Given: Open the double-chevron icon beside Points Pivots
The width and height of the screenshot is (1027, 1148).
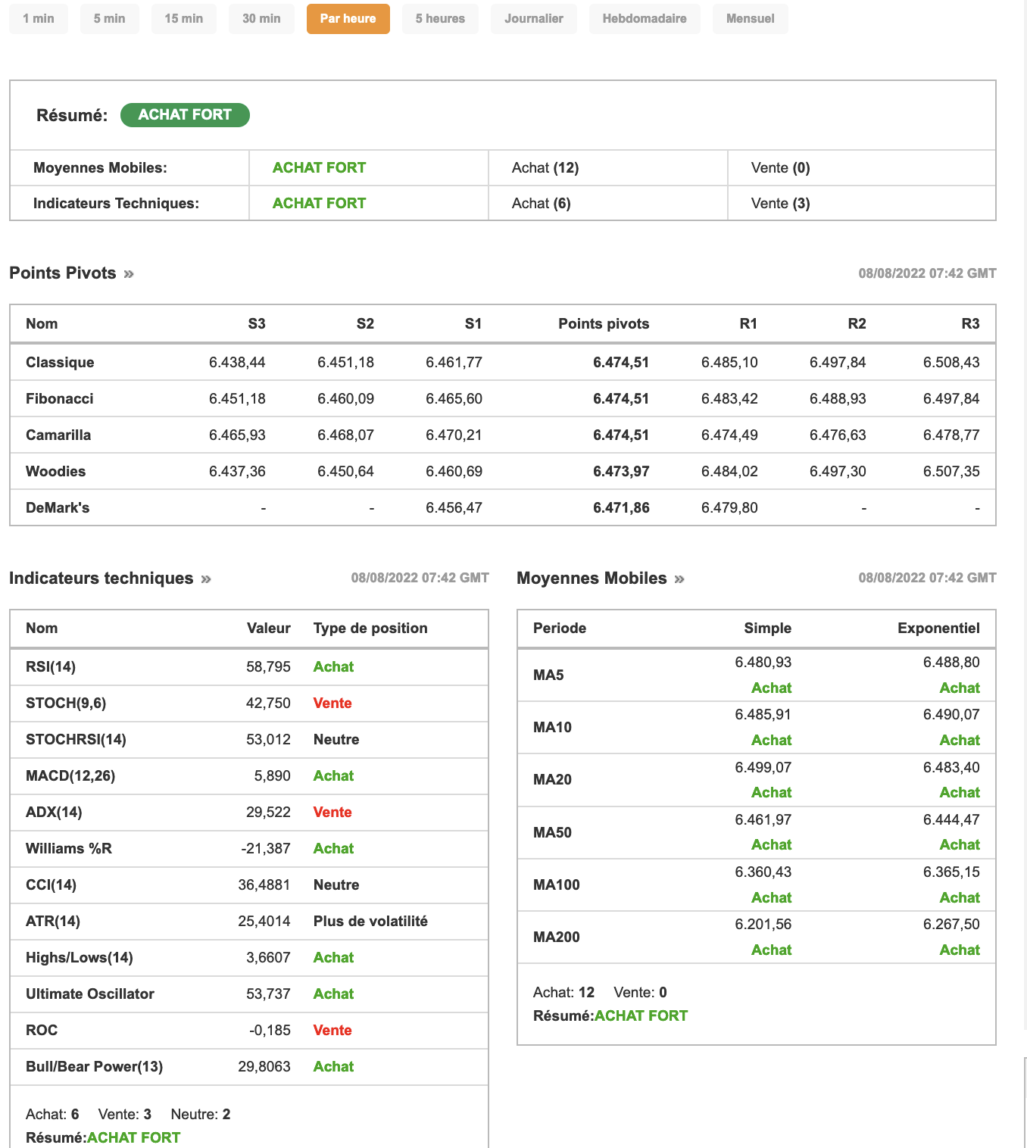Looking at the screenshot, I should coord(129,274).
